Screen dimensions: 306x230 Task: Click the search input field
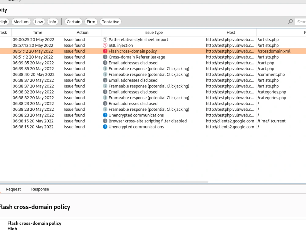(x=300, y=22)
